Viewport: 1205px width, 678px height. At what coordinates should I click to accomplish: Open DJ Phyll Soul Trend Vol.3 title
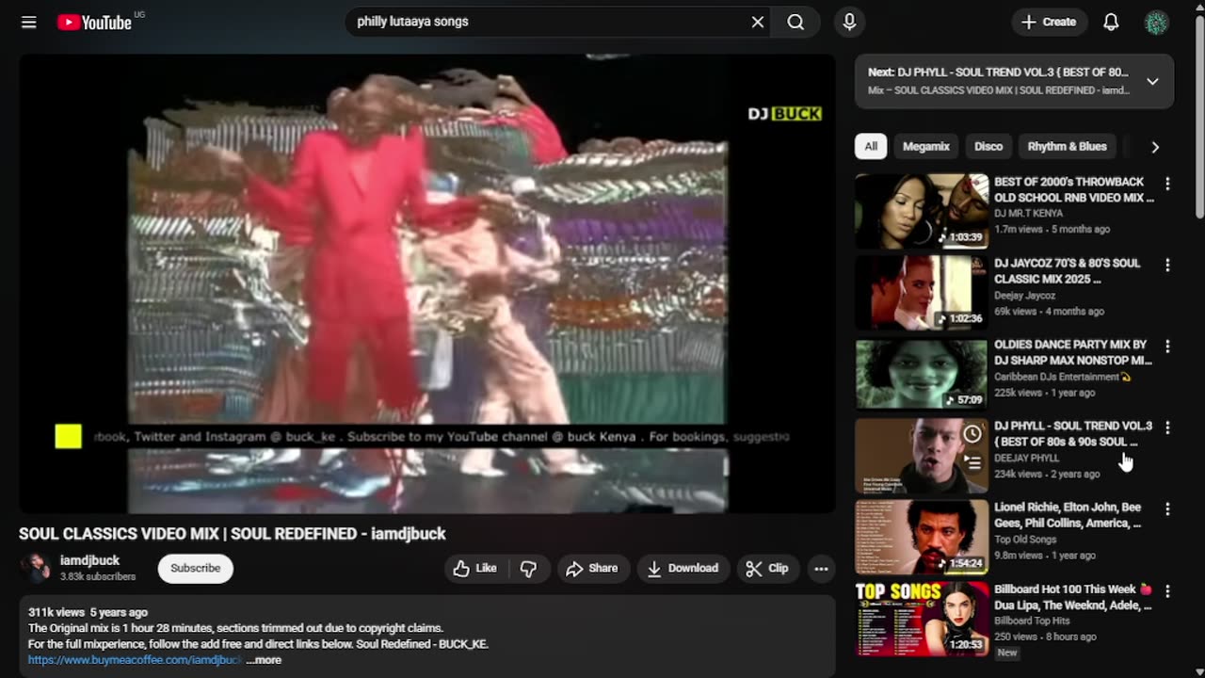(1073, 433)
